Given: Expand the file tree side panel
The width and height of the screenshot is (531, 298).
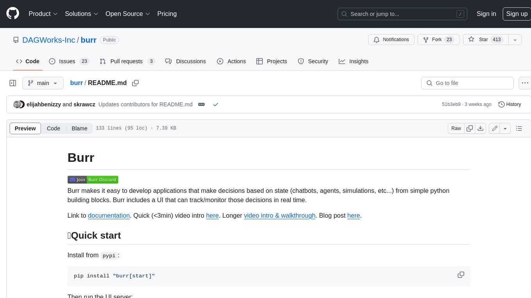Looking at the screenshot, I should tap(12, 83).
